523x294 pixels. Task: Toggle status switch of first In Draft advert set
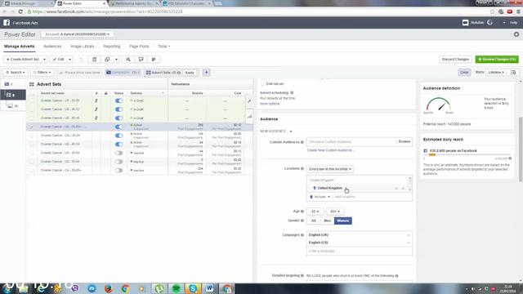[x=118, y=100]
